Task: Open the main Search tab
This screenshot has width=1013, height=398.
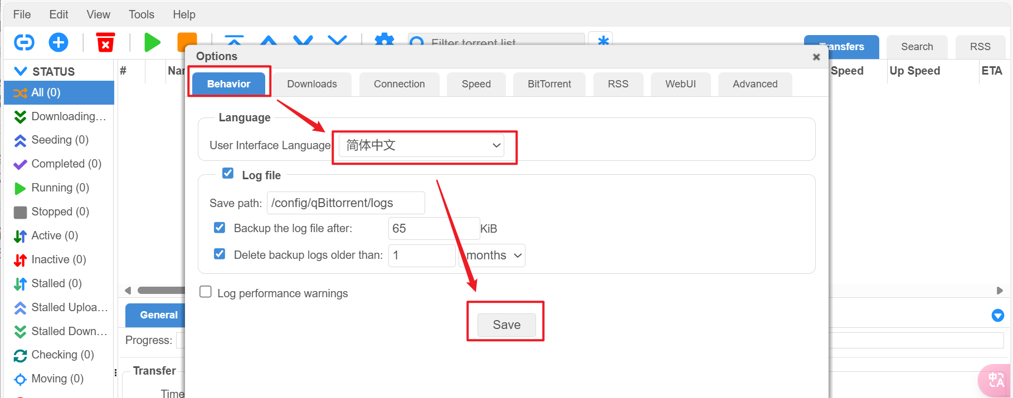Action: point(917,47)
